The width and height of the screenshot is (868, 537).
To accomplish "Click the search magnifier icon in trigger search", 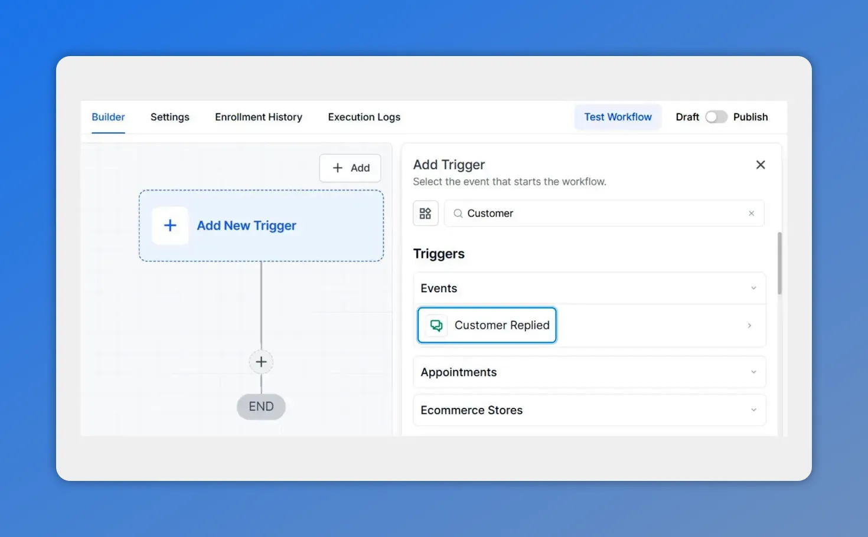I will 458,213.
